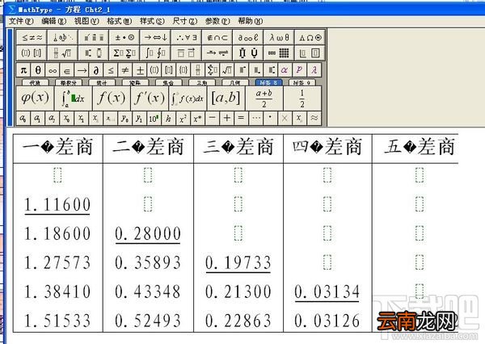Insert the x* expression
This screenshot has height=344, width=485.
click(x=197, y=118)
